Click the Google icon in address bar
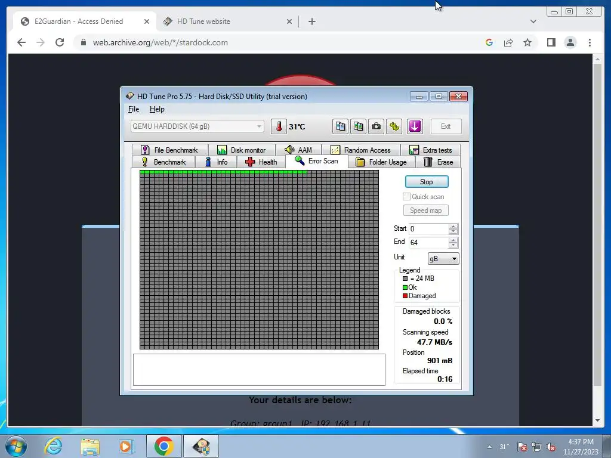The width and height of the screenshot is (611, 458). (x=489, y=42)
